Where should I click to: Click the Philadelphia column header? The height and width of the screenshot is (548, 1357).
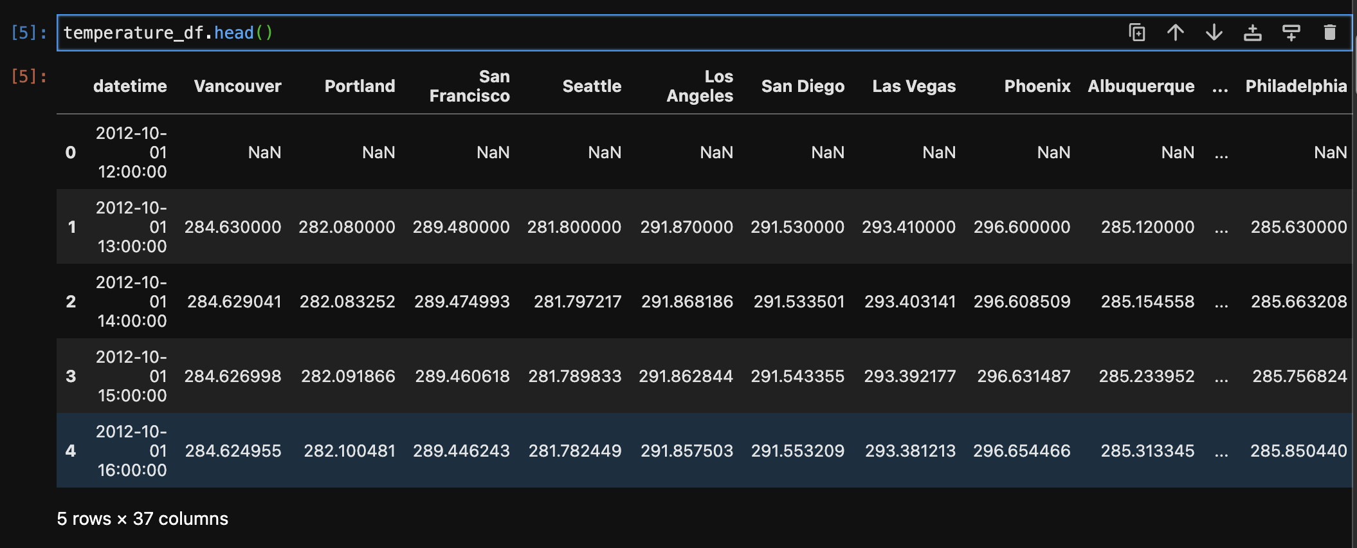tap(1296, 86)
